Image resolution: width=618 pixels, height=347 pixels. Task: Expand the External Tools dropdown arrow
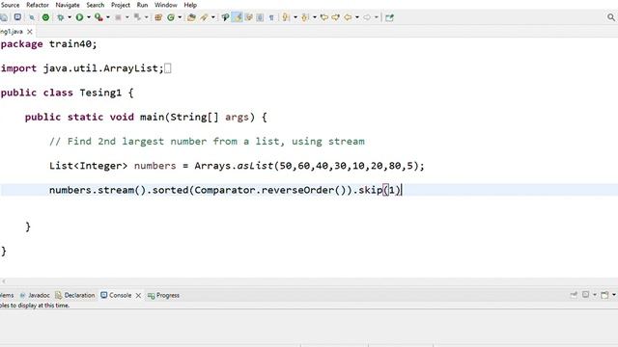pyautogui.click(x=108, y=17)
